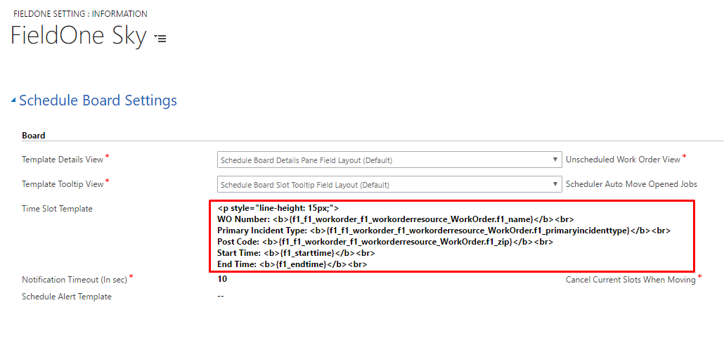Click the Primary Incident Type template line
The image size is (724, 343).
tap(444, 231)
